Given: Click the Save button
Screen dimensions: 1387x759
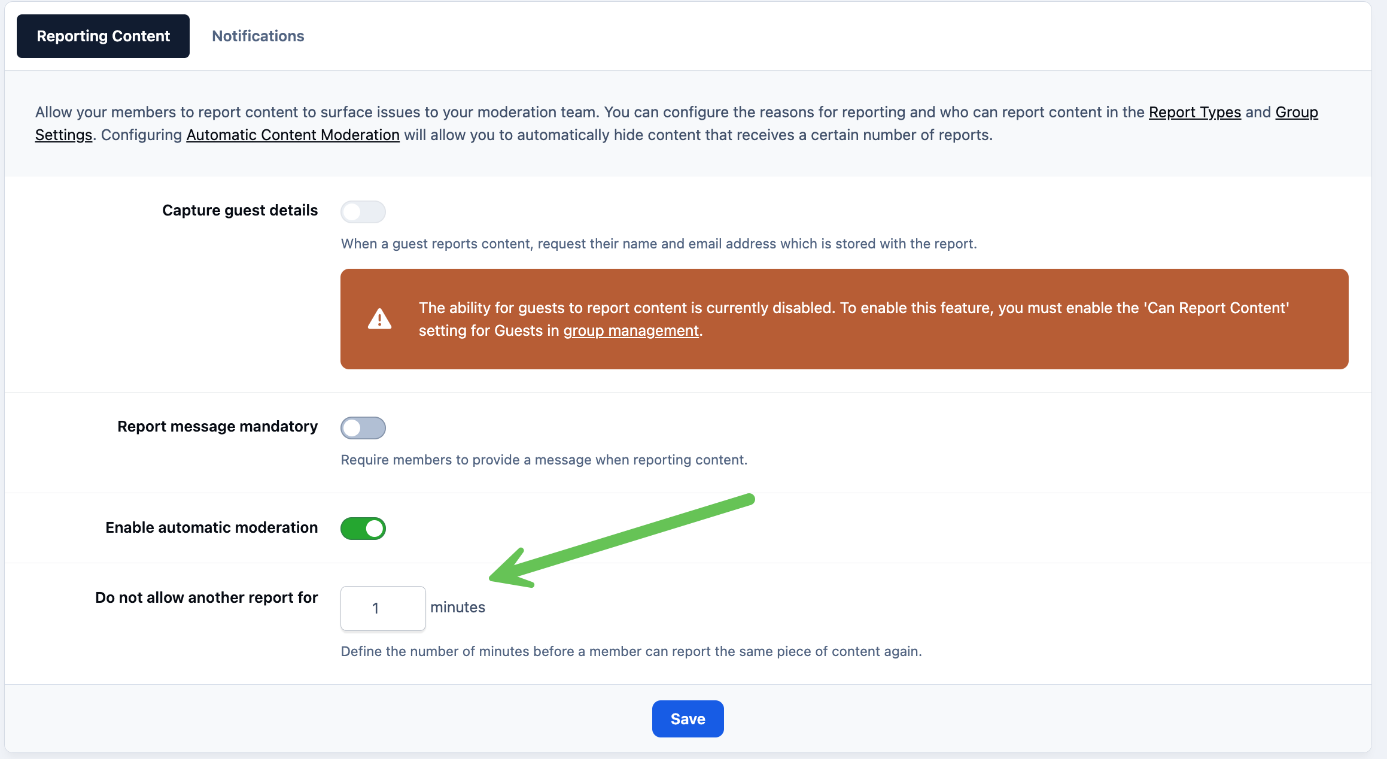Looking at the screenshot, I should pyautogui.click(x=688, y=718).
